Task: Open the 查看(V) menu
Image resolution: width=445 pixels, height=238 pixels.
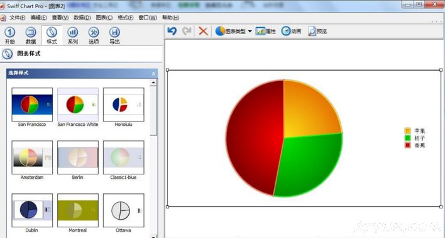Action: point(60,18)
